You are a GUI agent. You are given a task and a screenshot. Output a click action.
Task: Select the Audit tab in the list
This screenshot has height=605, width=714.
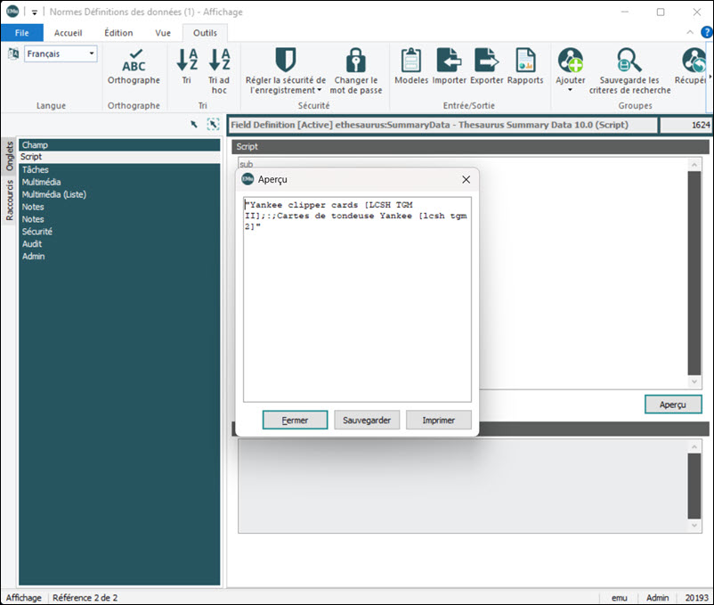click(119, 244)
